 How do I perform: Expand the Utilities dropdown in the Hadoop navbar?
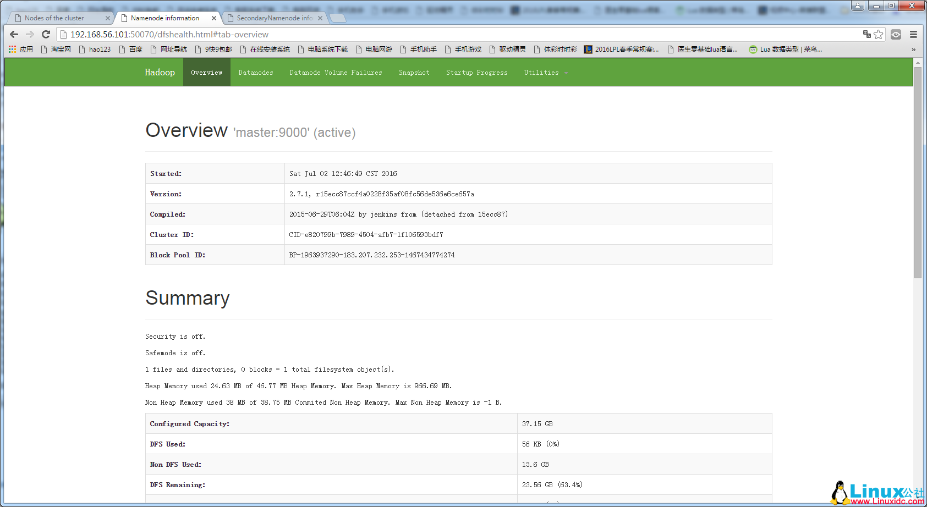pyautogui.click(x=545, y=72)
